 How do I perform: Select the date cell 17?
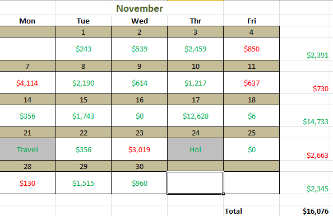196,100
